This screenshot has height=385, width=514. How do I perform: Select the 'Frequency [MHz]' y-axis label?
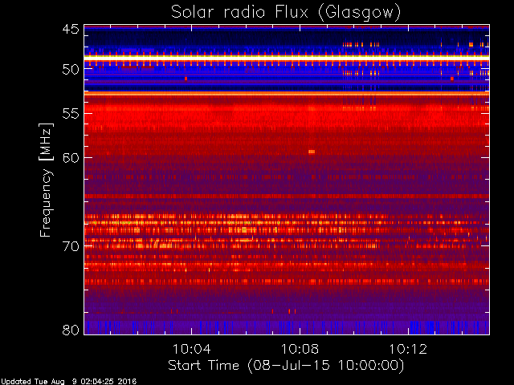coord(46,180)
